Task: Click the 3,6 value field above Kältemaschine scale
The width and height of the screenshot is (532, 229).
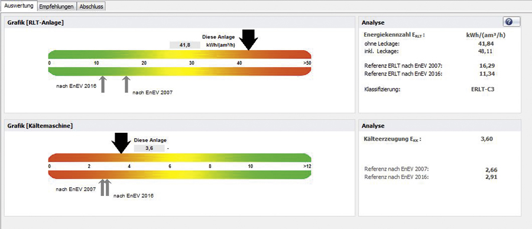Action: pos(150,148)
